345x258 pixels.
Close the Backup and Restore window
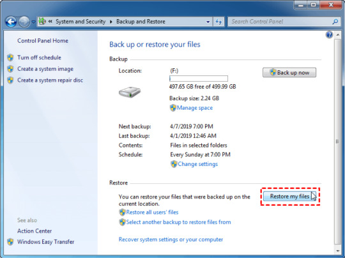331,5
